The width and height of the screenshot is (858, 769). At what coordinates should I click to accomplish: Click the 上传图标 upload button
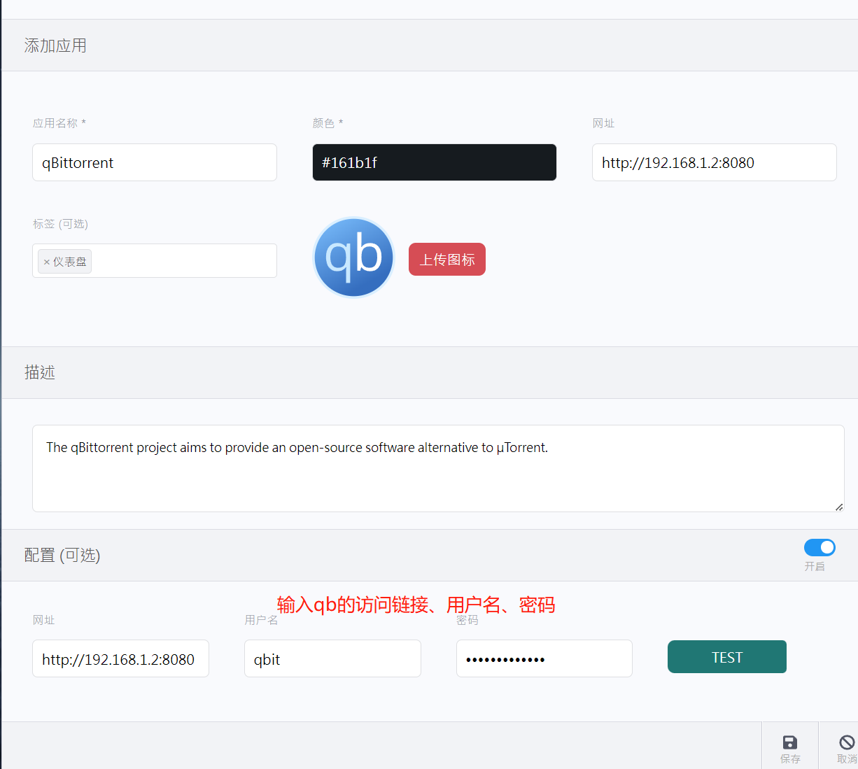click(447, 260)
